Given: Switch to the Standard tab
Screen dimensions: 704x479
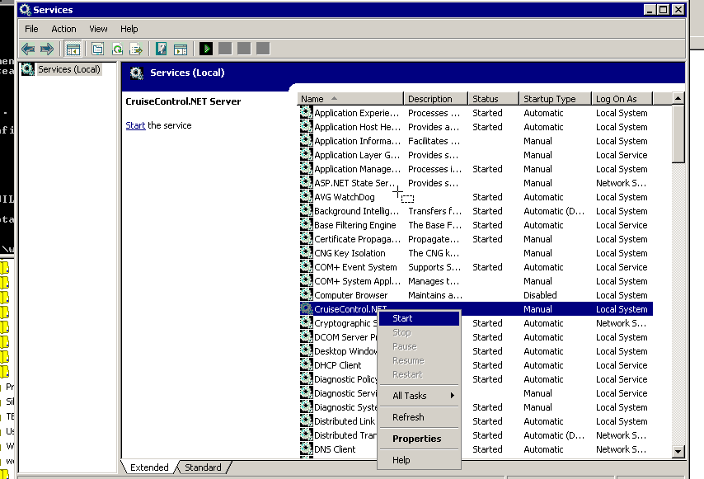Looking at the screenshot, I should [203, 467].
